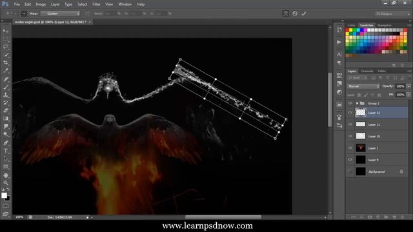Open the Layers panel flyout menu
The height and width of the screenshot is (232, 413).
(x=408, y=72)
